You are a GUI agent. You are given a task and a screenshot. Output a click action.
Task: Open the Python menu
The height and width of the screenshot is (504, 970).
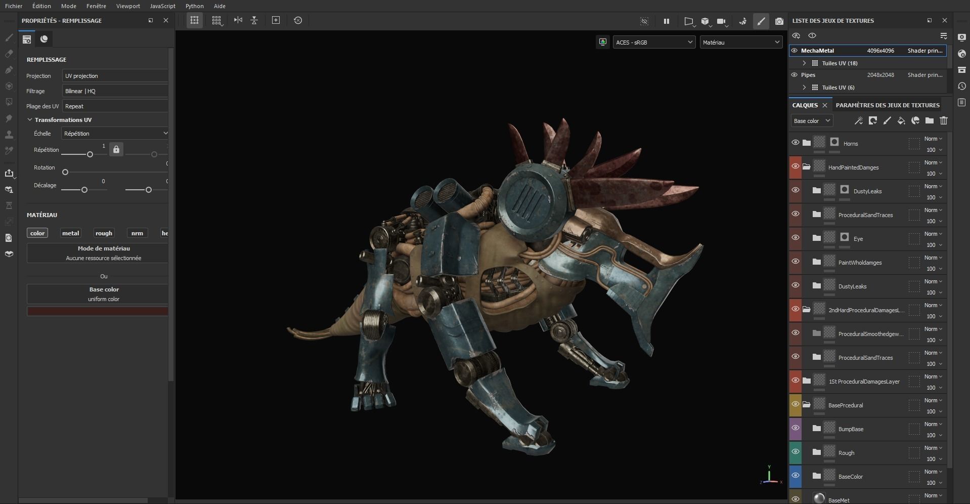[x=194, y=6]
